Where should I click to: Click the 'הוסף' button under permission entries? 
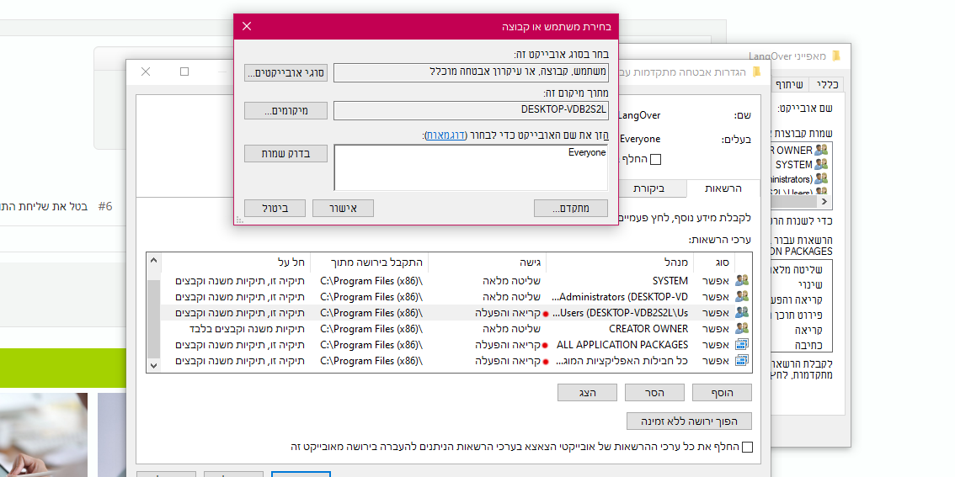[x=722, y=392]
